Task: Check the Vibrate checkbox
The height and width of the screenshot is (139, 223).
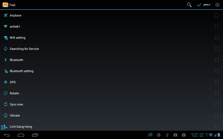Action: point(217,115)
